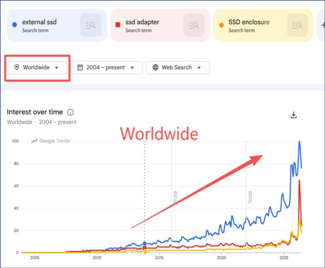Expand the Web Search type dropdown
Image resolution: width=325 pixels, height=268 pixels.
point(177,67)
